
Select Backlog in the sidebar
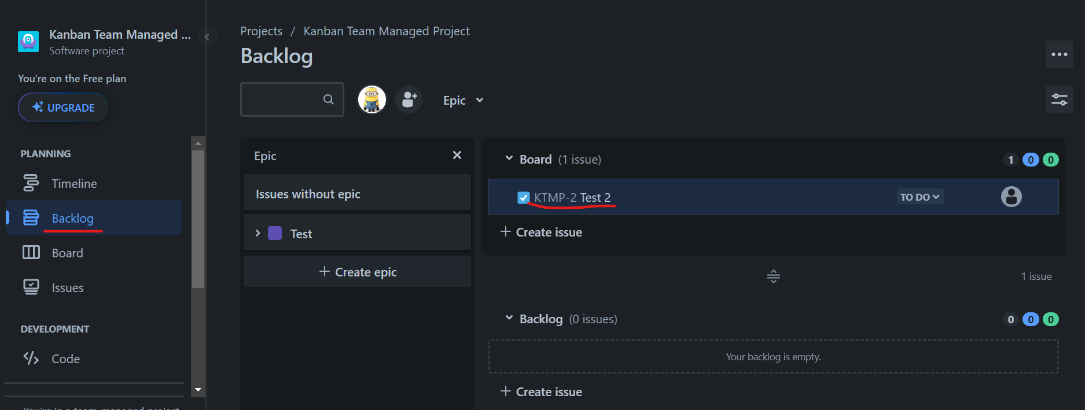(x=72, y=218)
